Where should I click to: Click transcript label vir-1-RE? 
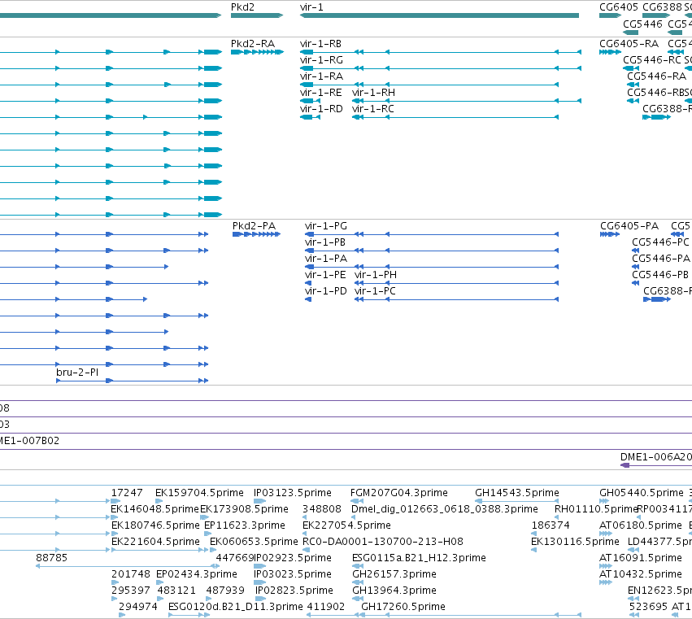321,93
